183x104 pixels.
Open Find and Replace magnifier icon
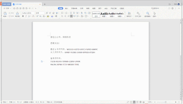click(x=148, y=13)
